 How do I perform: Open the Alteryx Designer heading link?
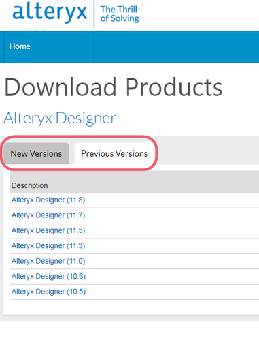tap(60, 119)
